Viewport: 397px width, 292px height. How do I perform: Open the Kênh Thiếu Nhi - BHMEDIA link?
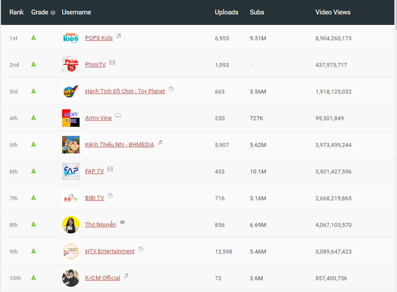pyautogui.click(x=120, y=145)
